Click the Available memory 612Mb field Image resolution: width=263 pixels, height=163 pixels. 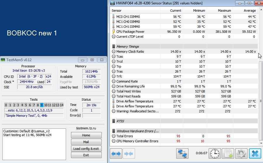(91, 77)
